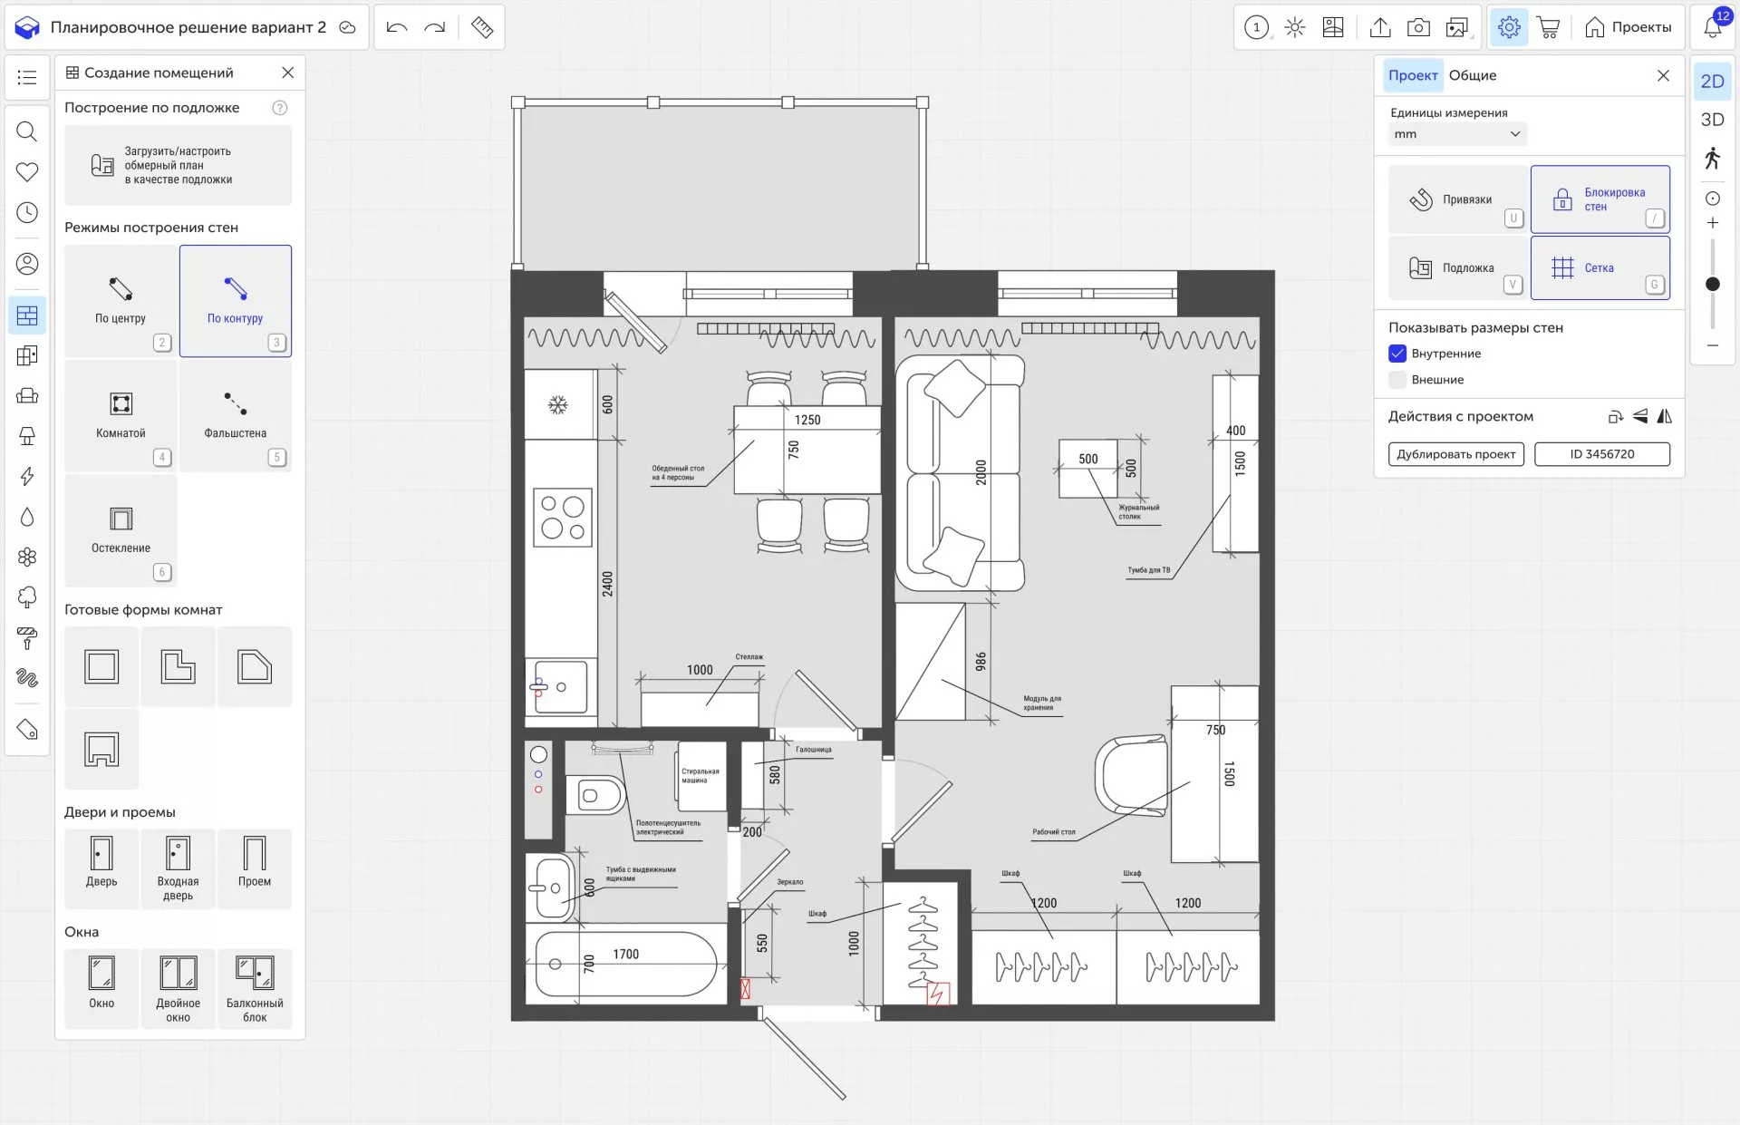
Task: Open the units dropdown showing mm
Action: tap(1456, 134)
